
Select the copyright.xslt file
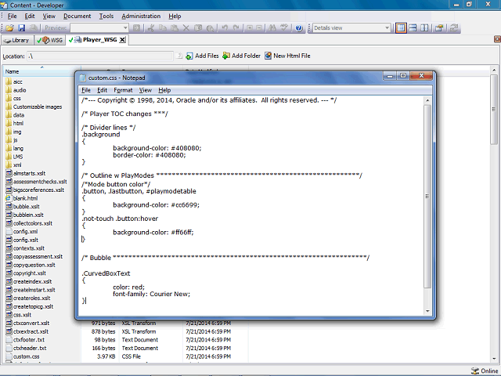[26, 273]
